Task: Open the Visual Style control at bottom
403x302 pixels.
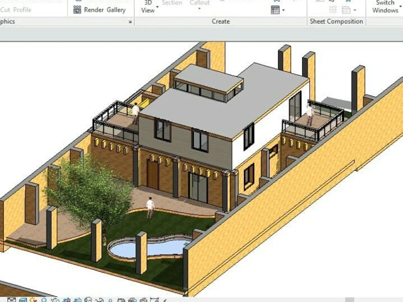Action: point(23,300)
